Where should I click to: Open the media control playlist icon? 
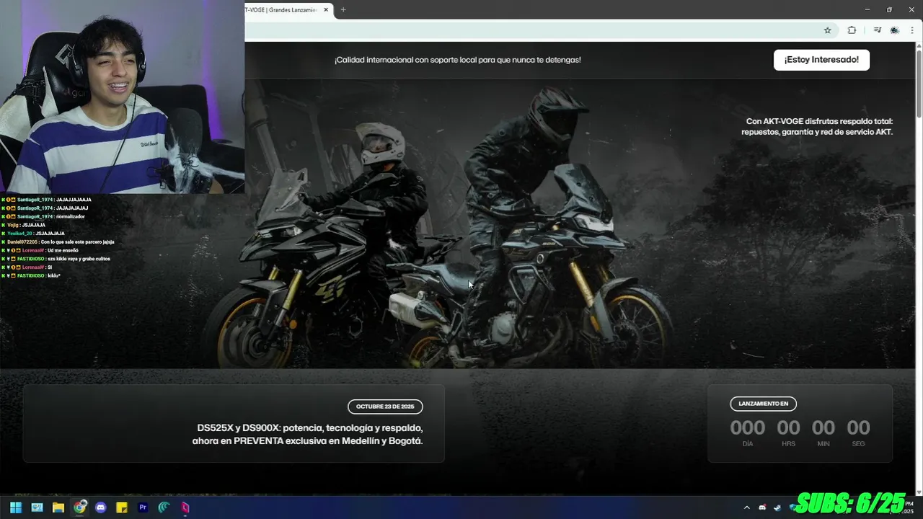pyautogui.click(x=877, y=30)
